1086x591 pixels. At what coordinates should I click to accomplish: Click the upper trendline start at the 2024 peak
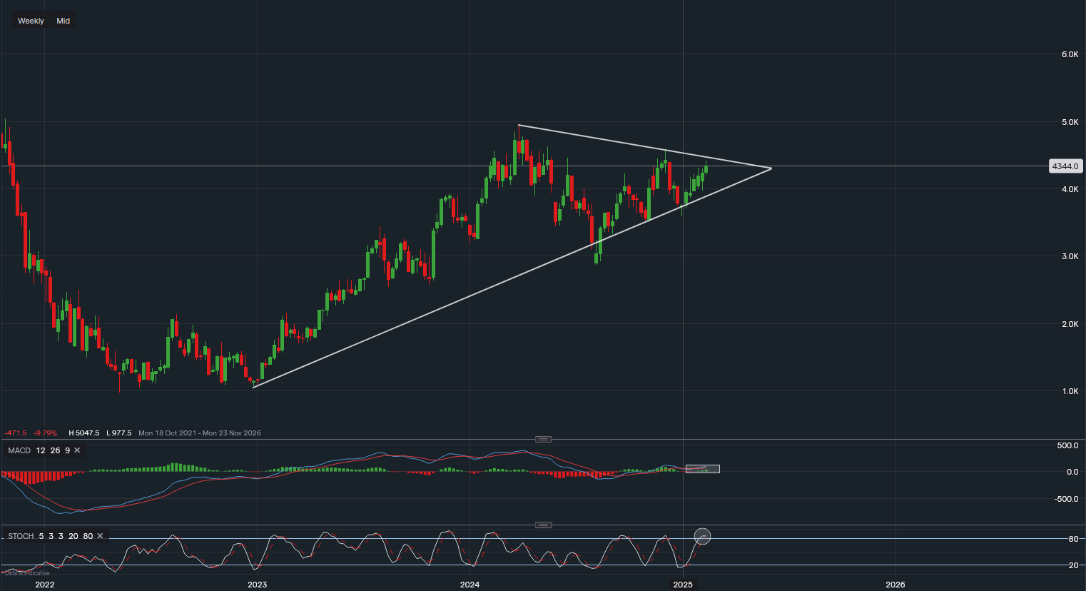point(518,126)
